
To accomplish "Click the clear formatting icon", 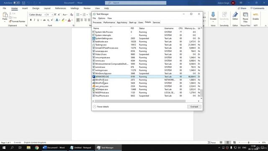I will (72, 15).
